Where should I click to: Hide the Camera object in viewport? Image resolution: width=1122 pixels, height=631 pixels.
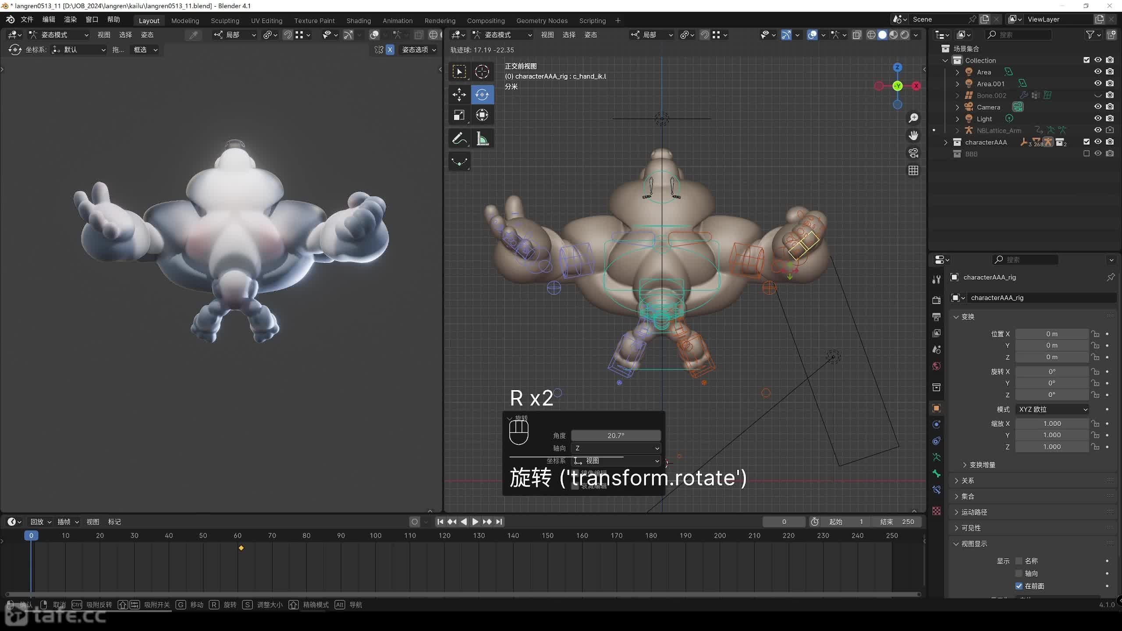[x=1098, y=107]
